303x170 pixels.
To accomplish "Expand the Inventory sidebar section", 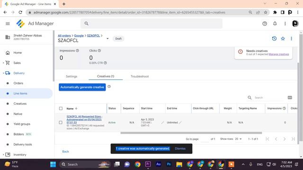I will click(3, 154).
